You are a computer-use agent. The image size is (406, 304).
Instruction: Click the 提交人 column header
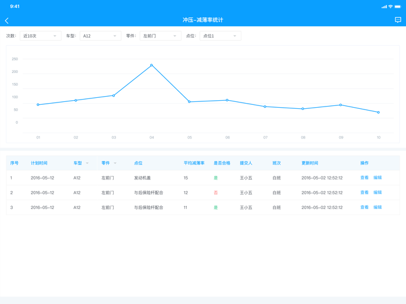(246, 163)
